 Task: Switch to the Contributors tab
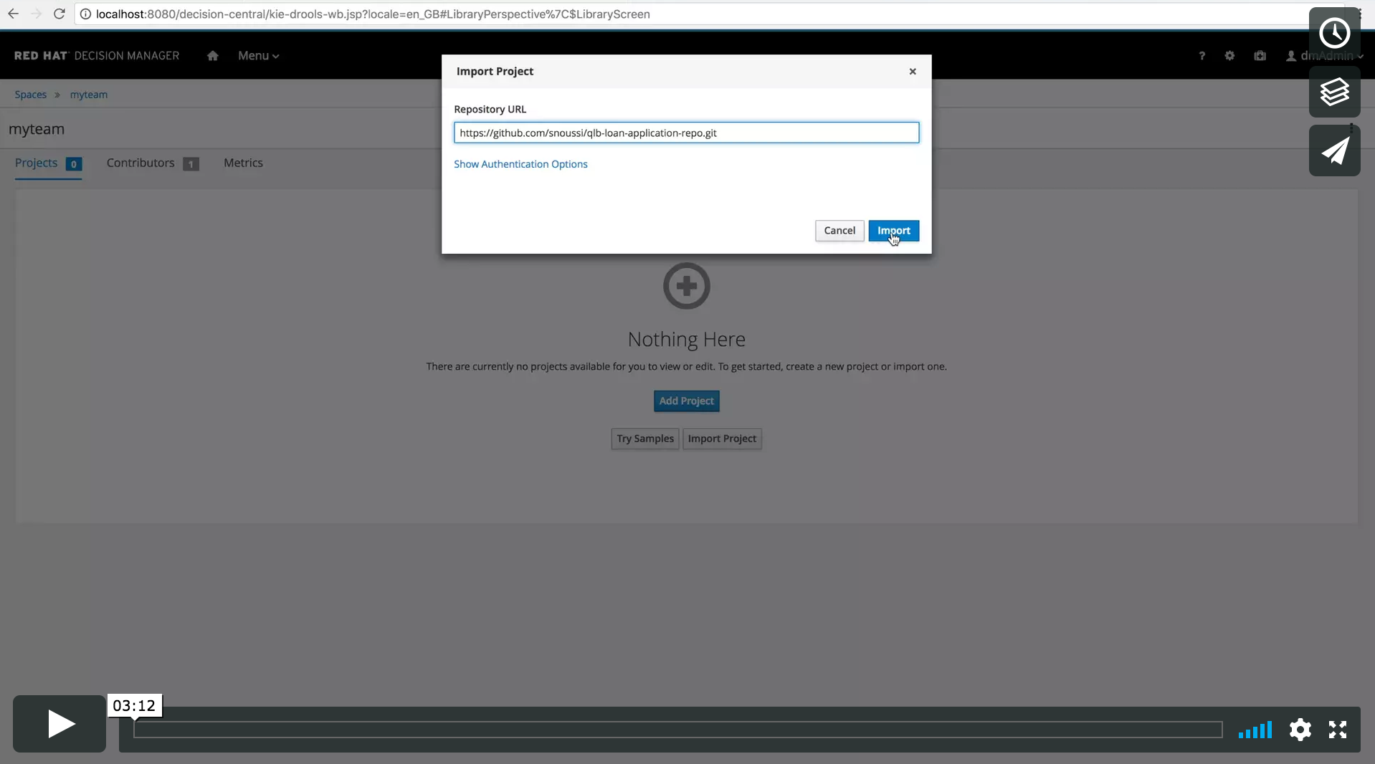coord(152,163)
